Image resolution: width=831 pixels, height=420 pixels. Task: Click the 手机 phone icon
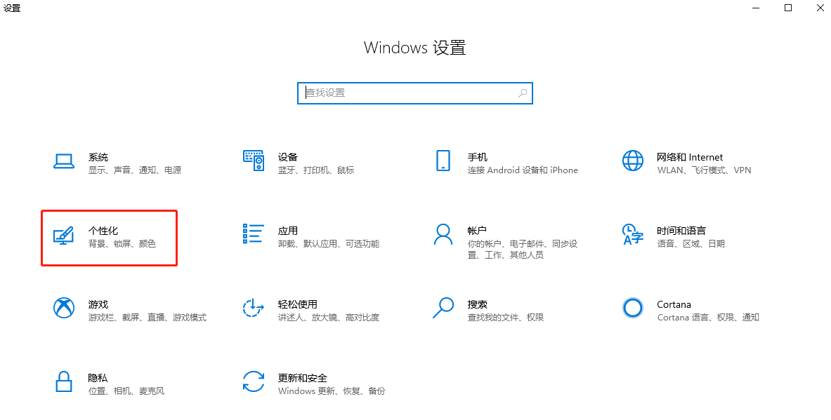point(443,161)
